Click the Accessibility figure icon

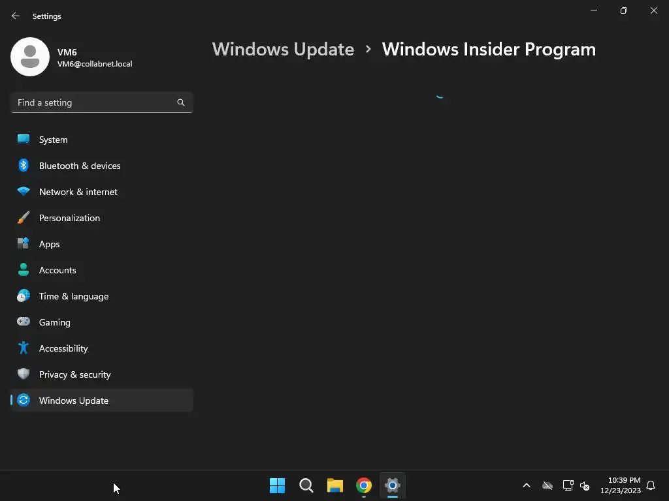(x=24, y=348)
